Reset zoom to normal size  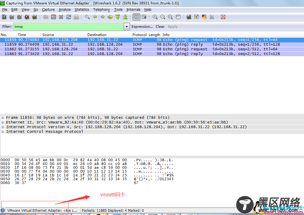170,17
